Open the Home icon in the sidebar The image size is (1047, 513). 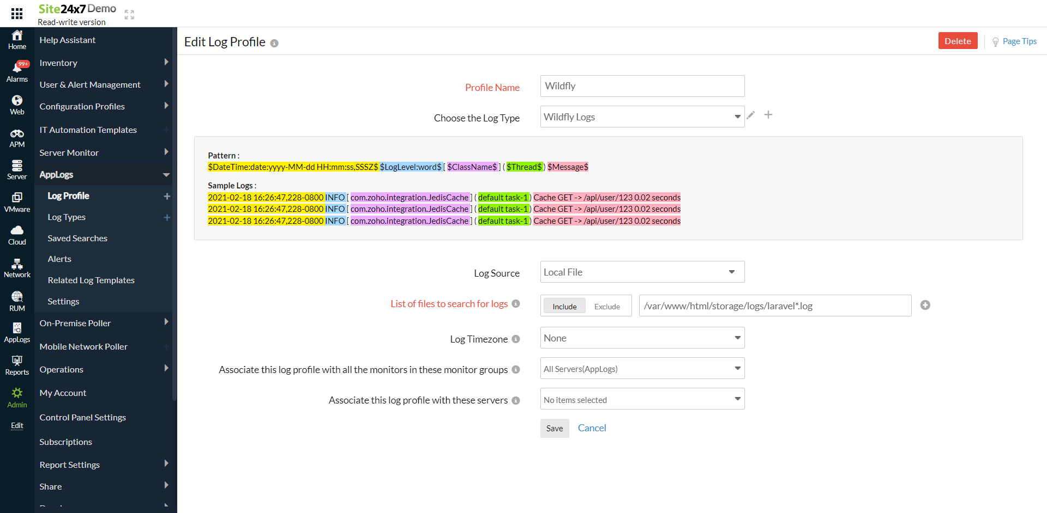point(16,39)
